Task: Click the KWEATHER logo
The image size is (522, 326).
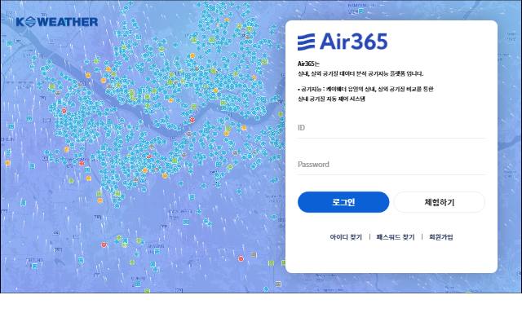Action: [x=57, y=22]
